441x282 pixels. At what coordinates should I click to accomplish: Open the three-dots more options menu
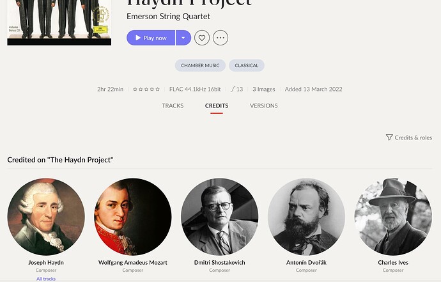(220, 38)
